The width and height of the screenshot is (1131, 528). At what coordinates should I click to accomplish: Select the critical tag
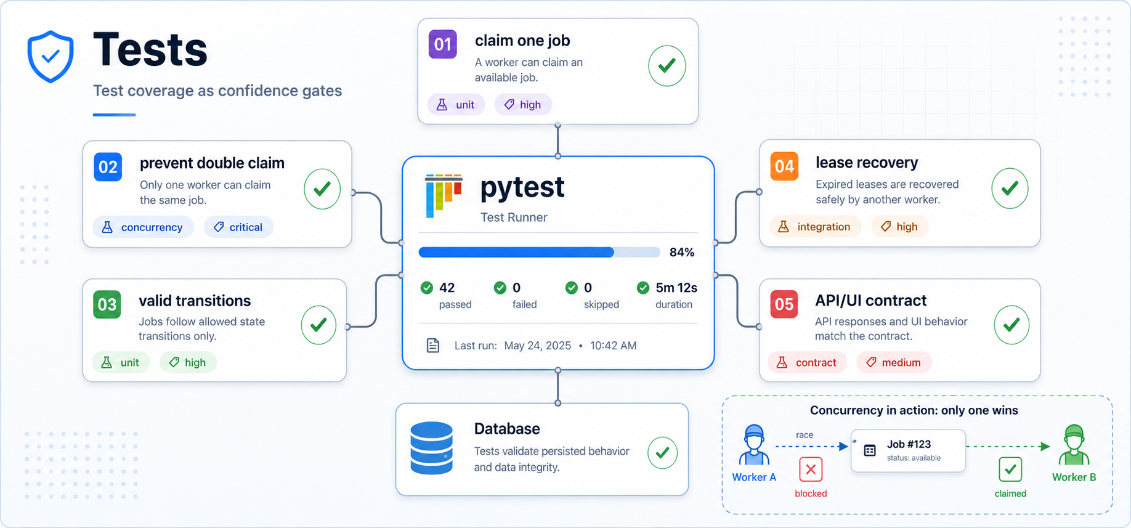click(x=238, y=227)
